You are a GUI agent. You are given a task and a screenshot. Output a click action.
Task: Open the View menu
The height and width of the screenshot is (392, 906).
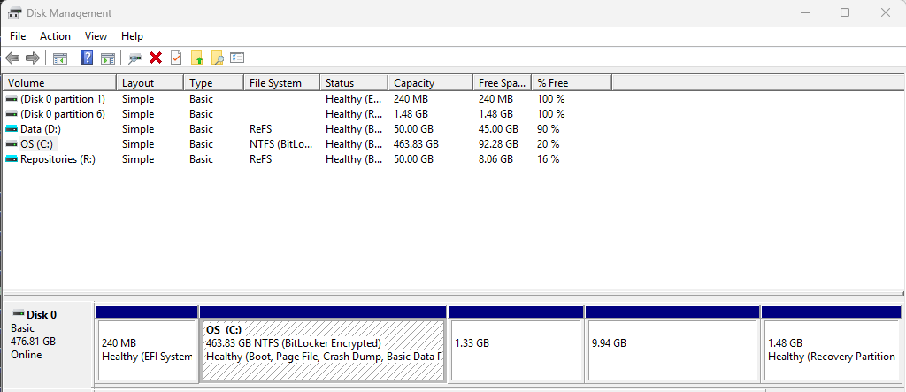click(96, 36)
